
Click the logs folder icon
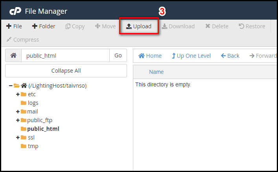coord(24,103)
